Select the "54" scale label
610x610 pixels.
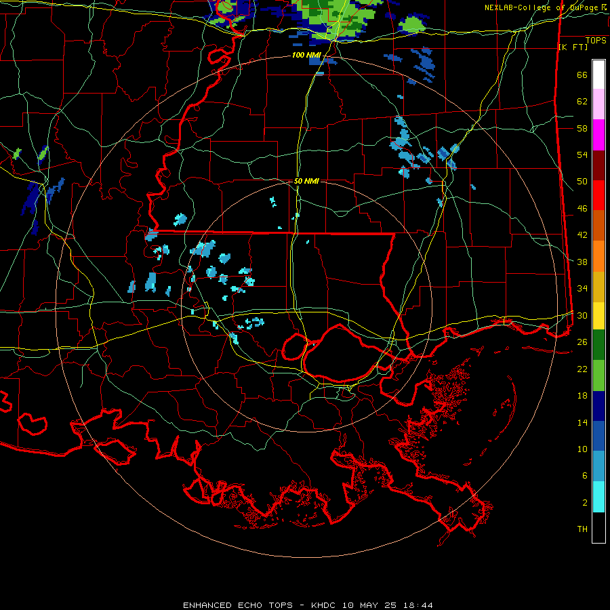tap(582, 155)
